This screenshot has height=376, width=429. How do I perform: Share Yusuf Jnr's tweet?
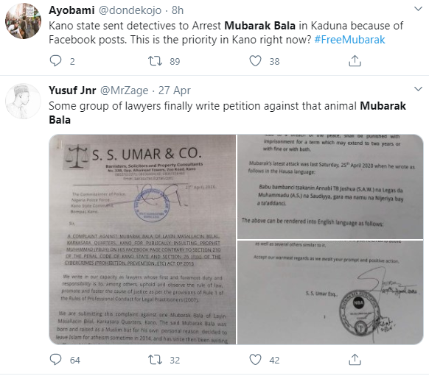click(x=355, y=360)
